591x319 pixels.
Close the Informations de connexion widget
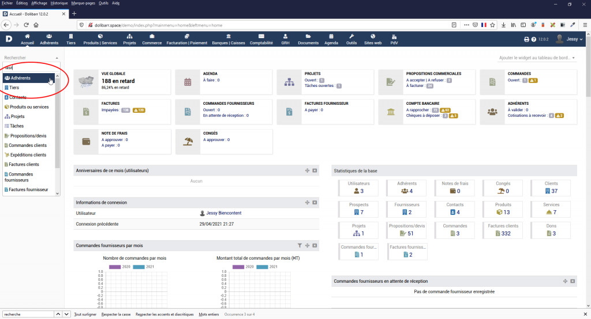(315, 203)
